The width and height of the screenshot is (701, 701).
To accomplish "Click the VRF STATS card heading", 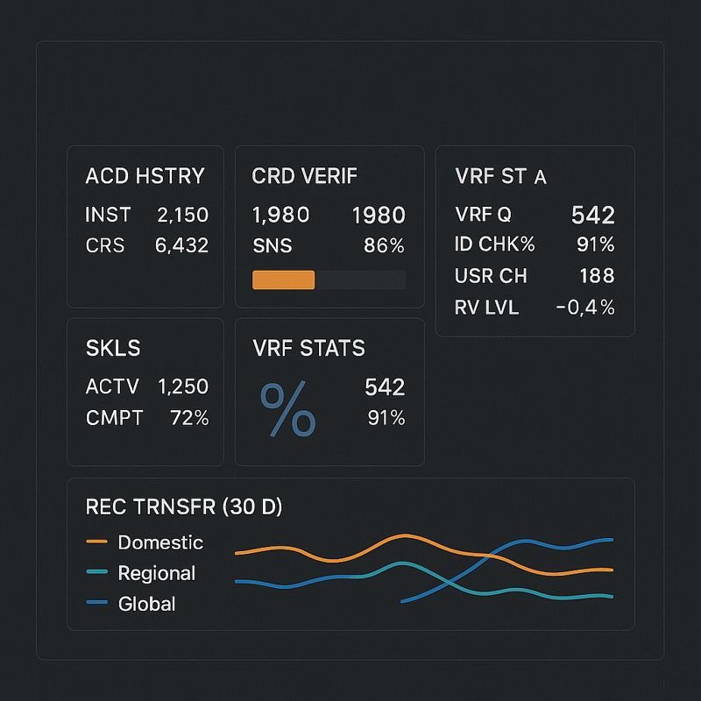I will (308, 348).
